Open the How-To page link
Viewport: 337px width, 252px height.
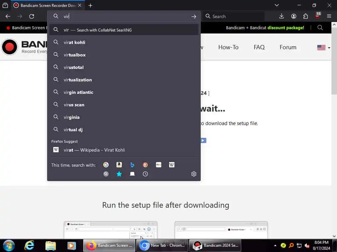[228, 47]
